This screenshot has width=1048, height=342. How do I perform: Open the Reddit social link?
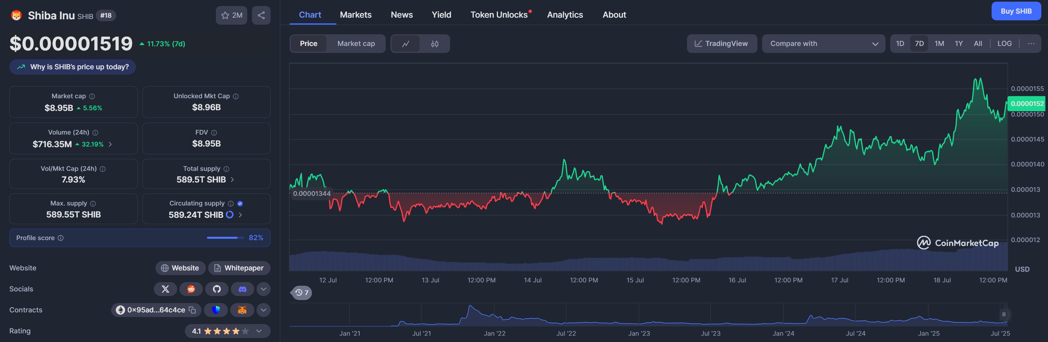(191, 289)
